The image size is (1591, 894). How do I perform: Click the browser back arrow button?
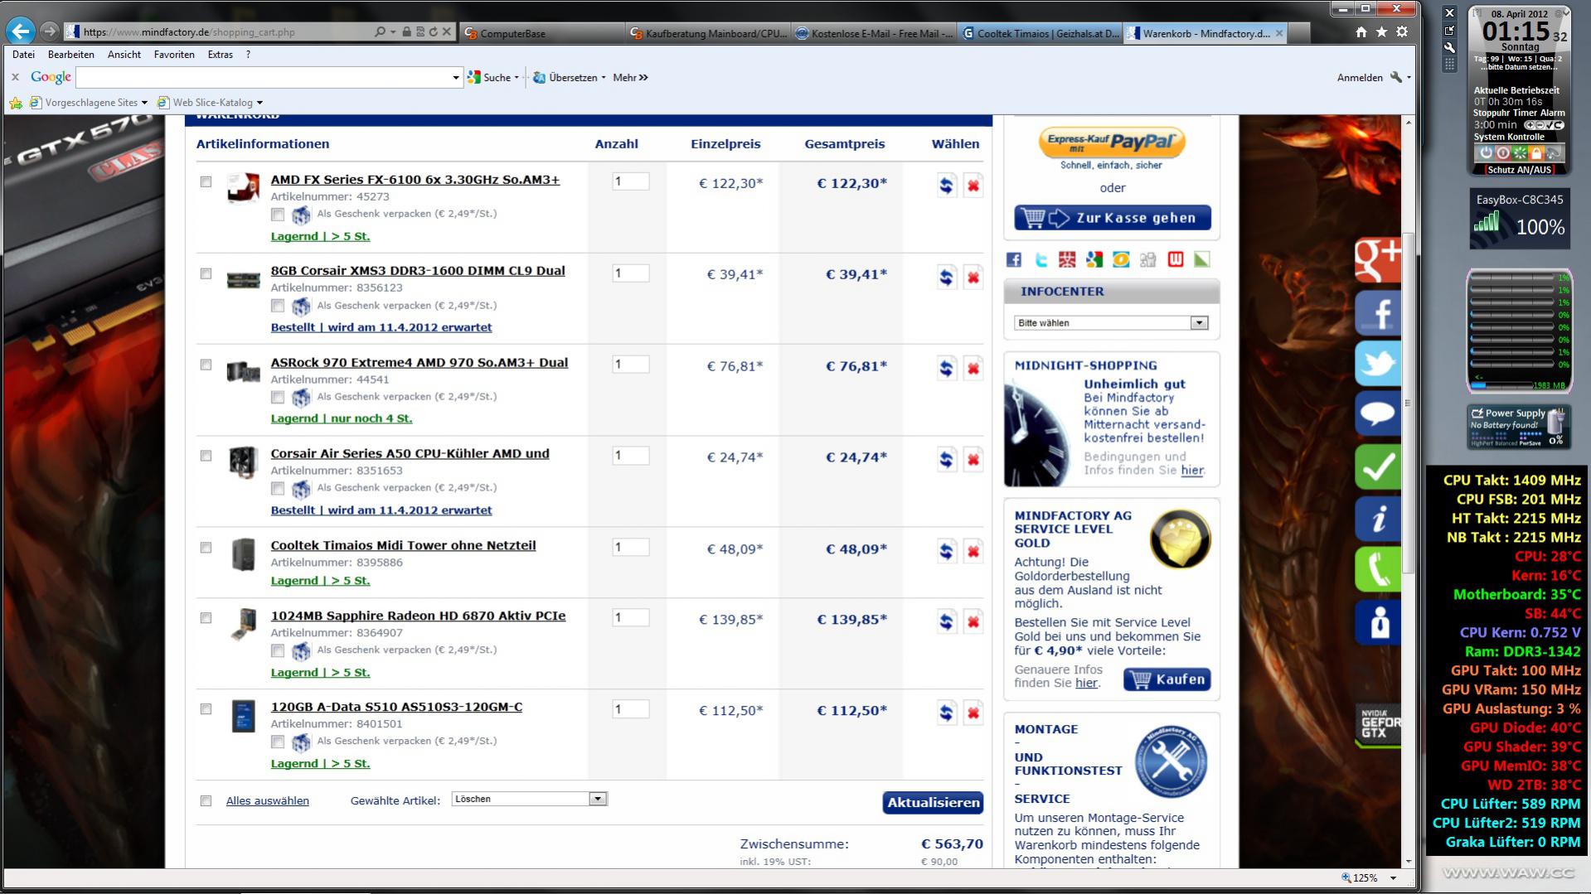tap(21, 31)
